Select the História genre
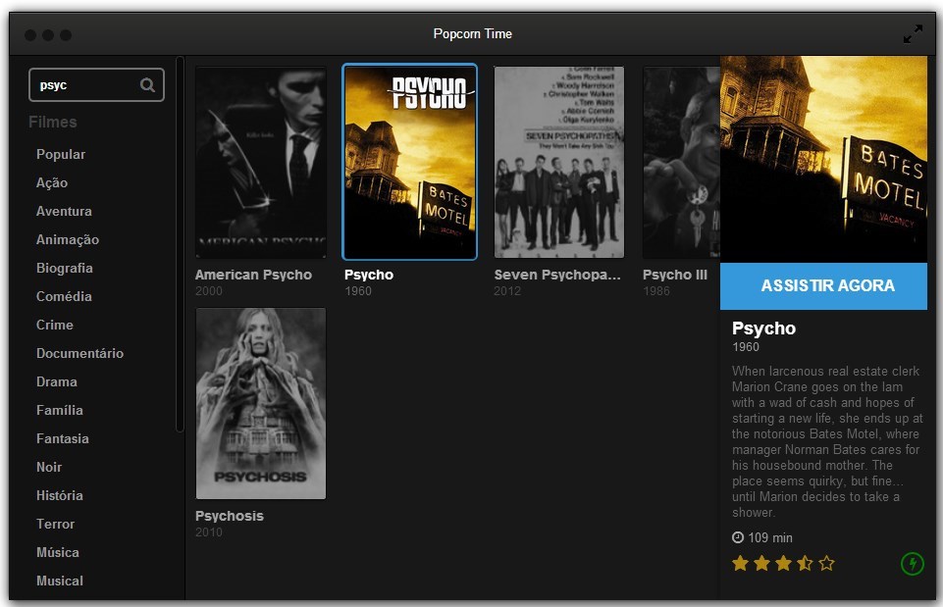Image resolution: width=943 pixels, height=607 pixels. tap(60, 495)
